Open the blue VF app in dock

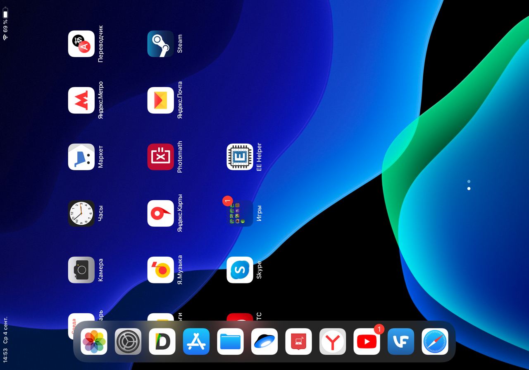(x=401, y=341)
